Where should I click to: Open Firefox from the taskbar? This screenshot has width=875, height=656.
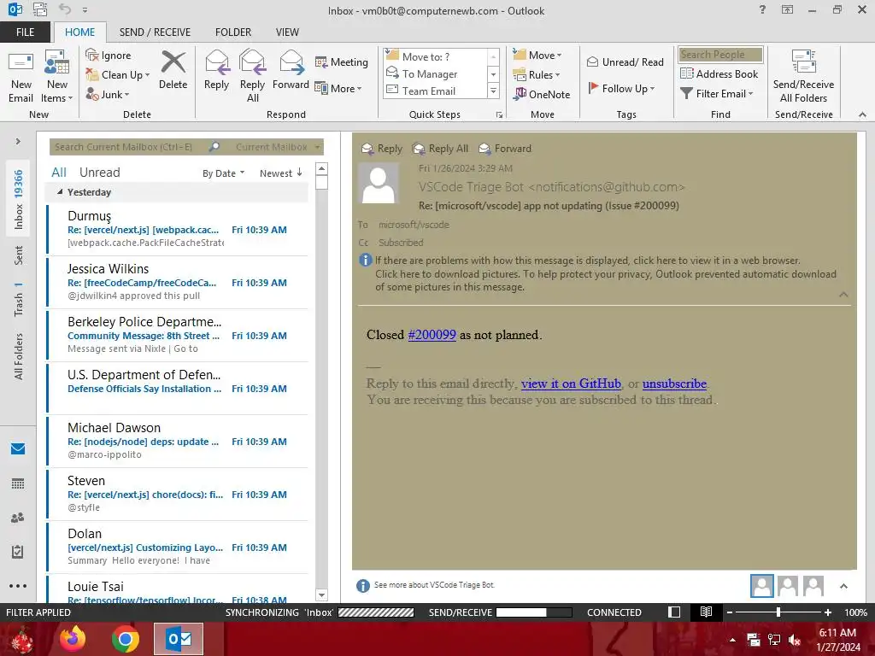tap(73, 639)
